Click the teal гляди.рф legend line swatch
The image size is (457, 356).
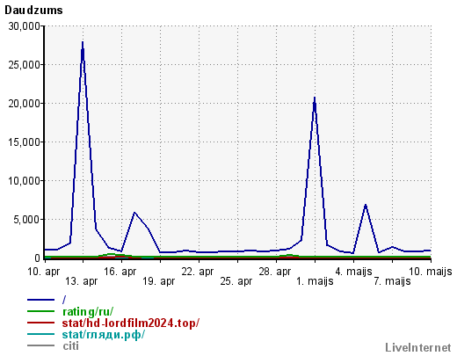(x=40, y=334)
